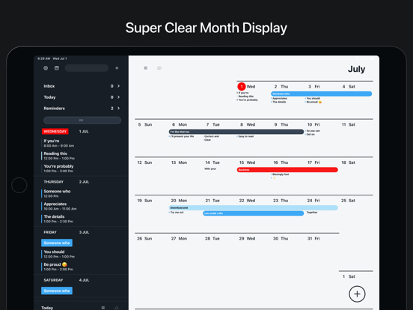Click the 'Easy to read' event on the 8th
This screenshot has height=310, width=413.
[x=245, y=136]
